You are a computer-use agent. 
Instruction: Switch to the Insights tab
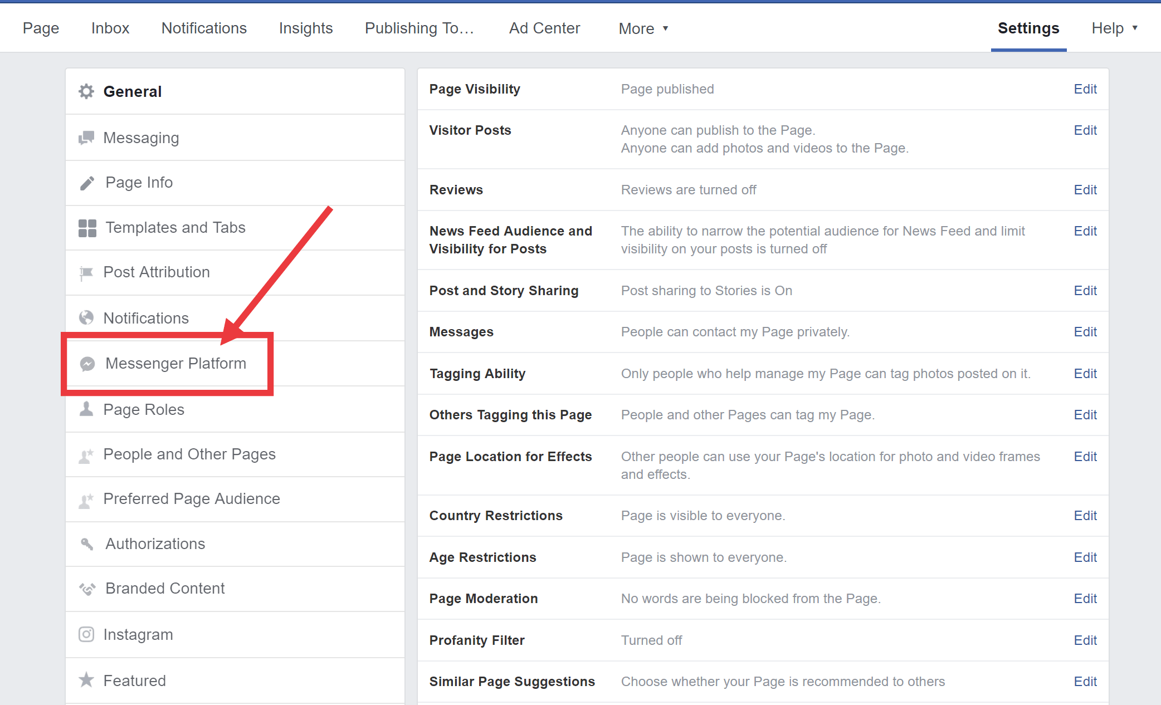(x=305, y=28)
